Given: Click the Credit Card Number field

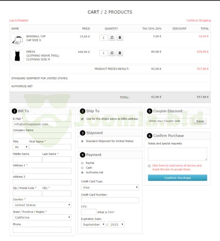Looking at the screenshot, I should tap(110, 200).
